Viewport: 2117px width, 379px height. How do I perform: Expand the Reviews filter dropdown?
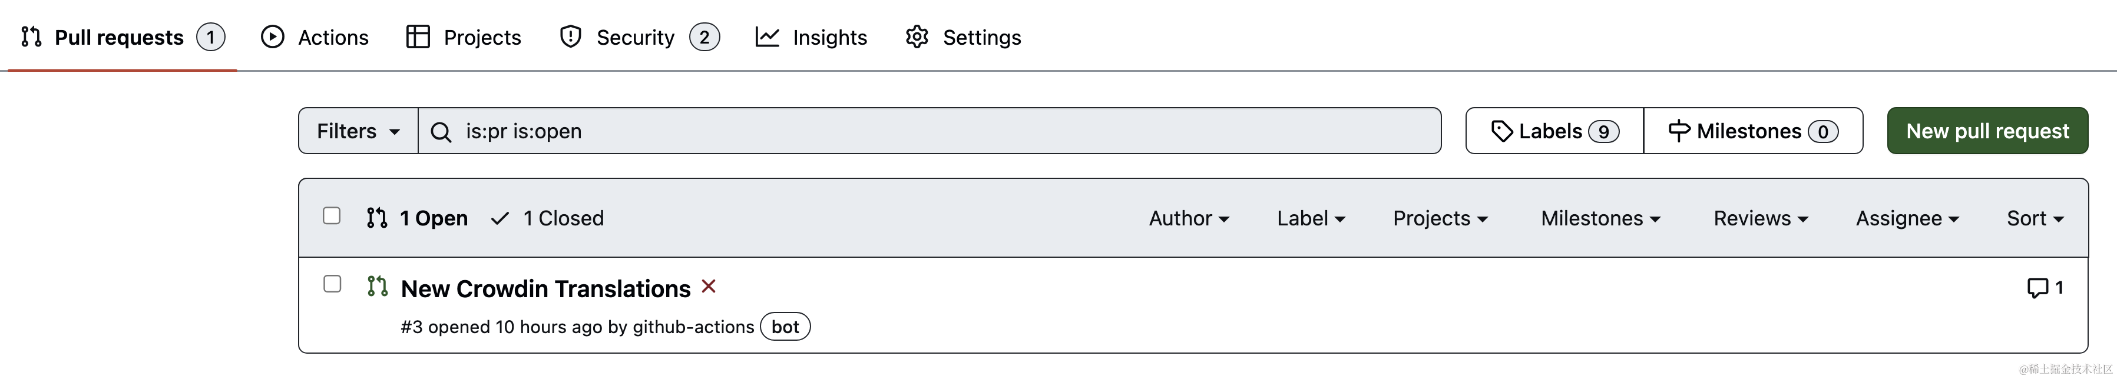1760,218
